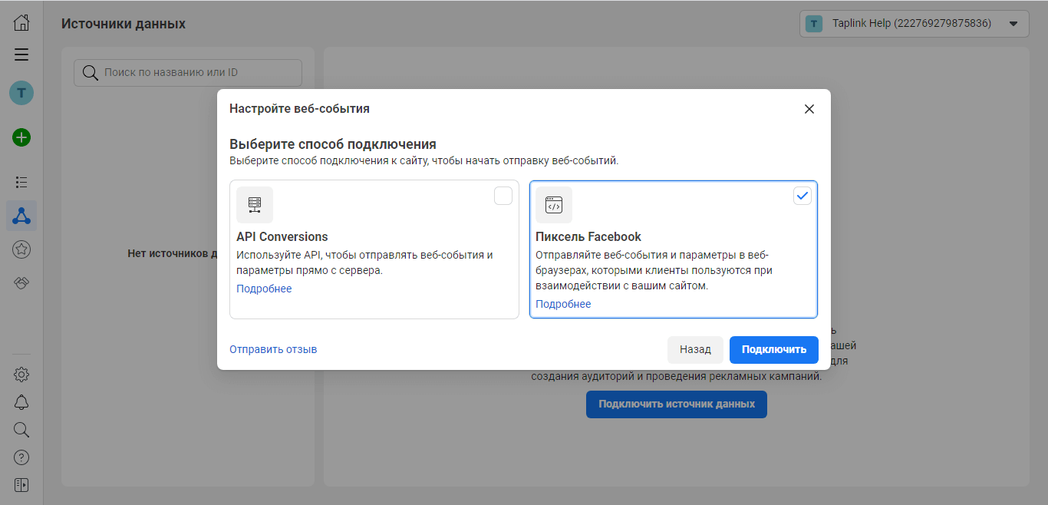Open the hamburger menu icon
Viewport: 1048px width, 505px height.
pyautogui.click(x=21, y=54)
